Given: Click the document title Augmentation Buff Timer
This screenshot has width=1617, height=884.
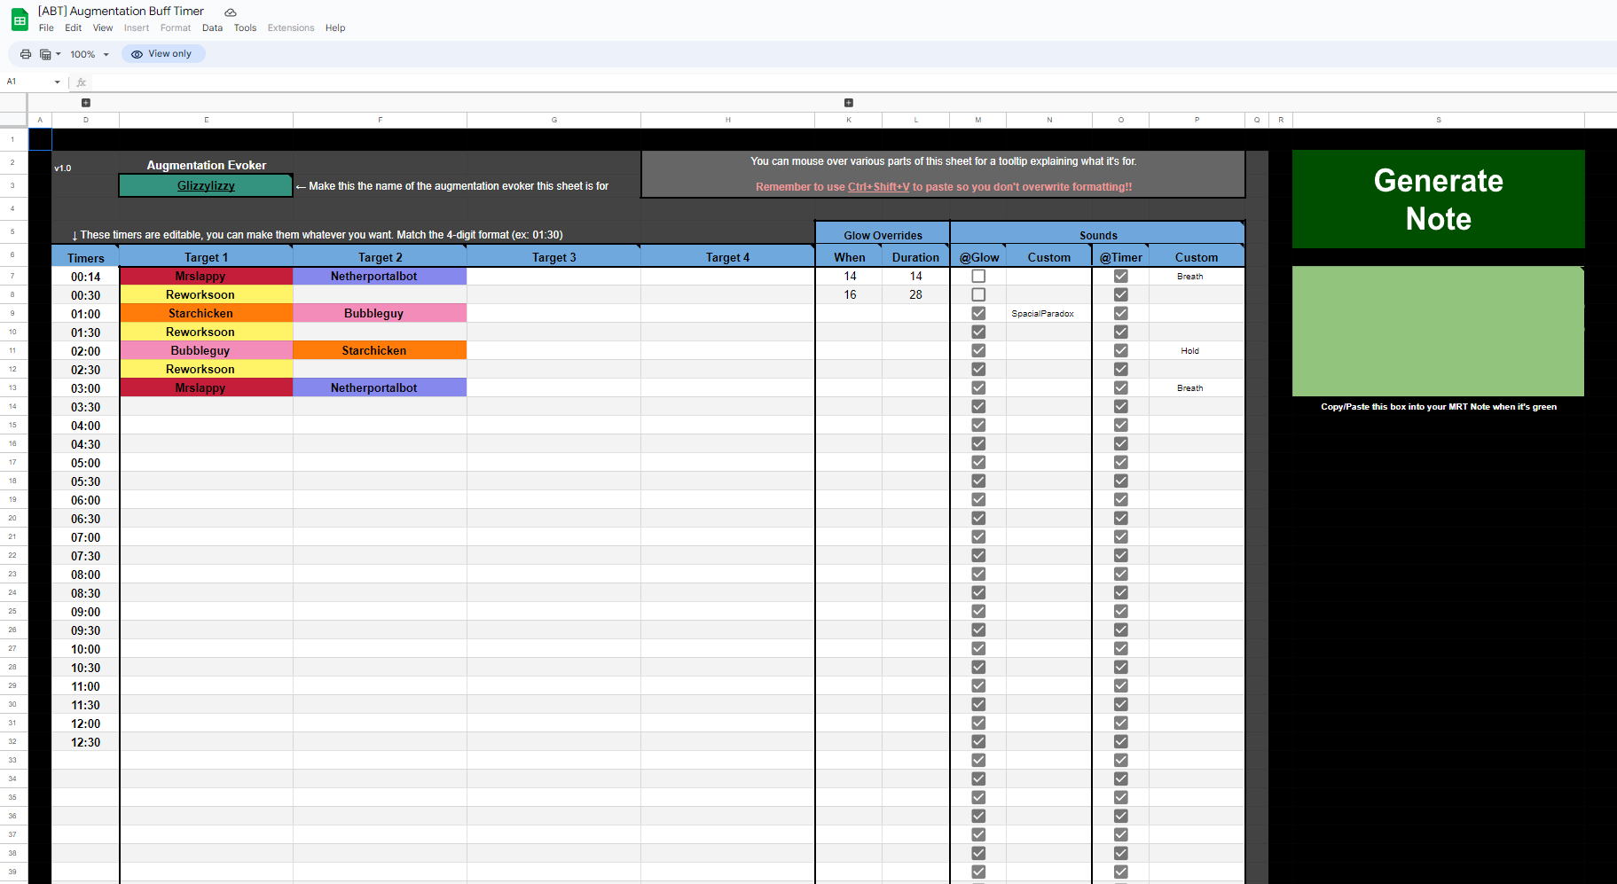Looking at the screenshot, I should click(121, 11).
